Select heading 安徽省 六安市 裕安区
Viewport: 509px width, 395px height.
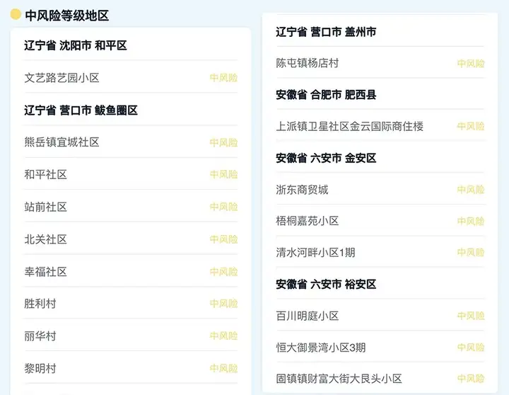pos(326,285)
